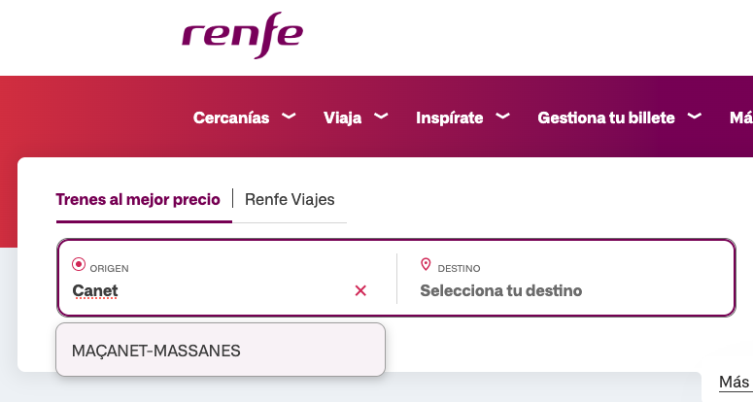Click the ORIGEN label text

point(110,268)
